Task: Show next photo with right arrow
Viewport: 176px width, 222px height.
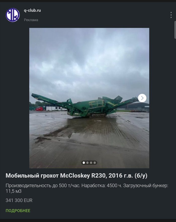Action: pos(142,98)
